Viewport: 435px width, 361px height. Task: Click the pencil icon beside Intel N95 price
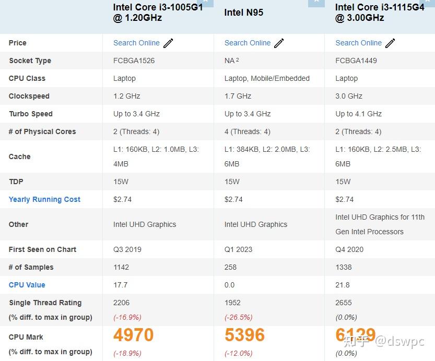coord(279,43)
